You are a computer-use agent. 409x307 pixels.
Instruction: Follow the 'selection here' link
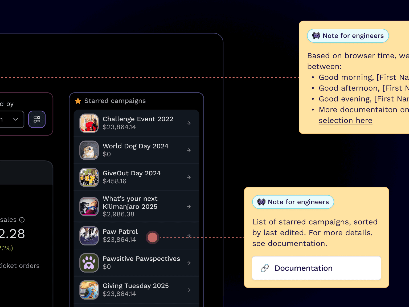coord(345,120)
